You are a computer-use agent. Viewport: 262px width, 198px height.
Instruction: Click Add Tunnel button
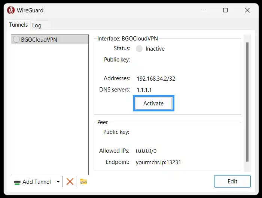pos(33,182)
